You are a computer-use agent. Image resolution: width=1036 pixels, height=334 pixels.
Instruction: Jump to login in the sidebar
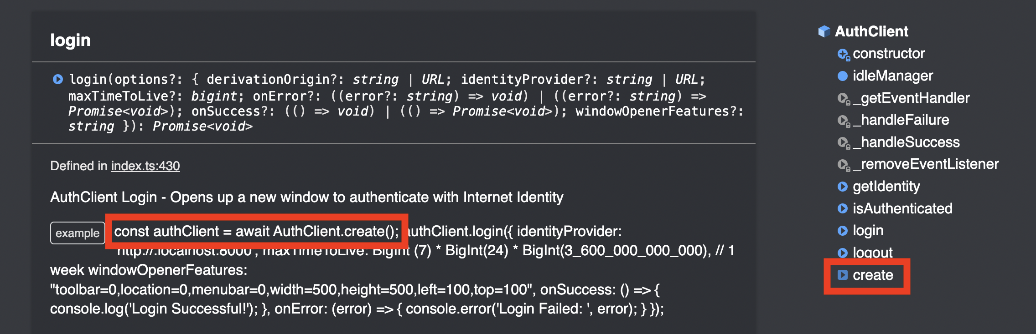868,231
